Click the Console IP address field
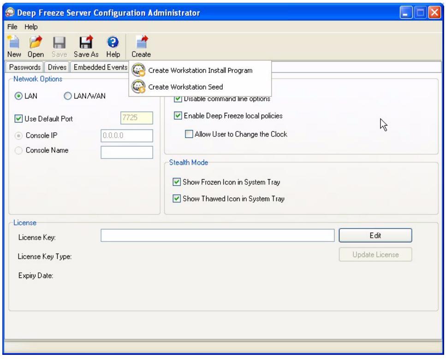 (x=126, y=135)
